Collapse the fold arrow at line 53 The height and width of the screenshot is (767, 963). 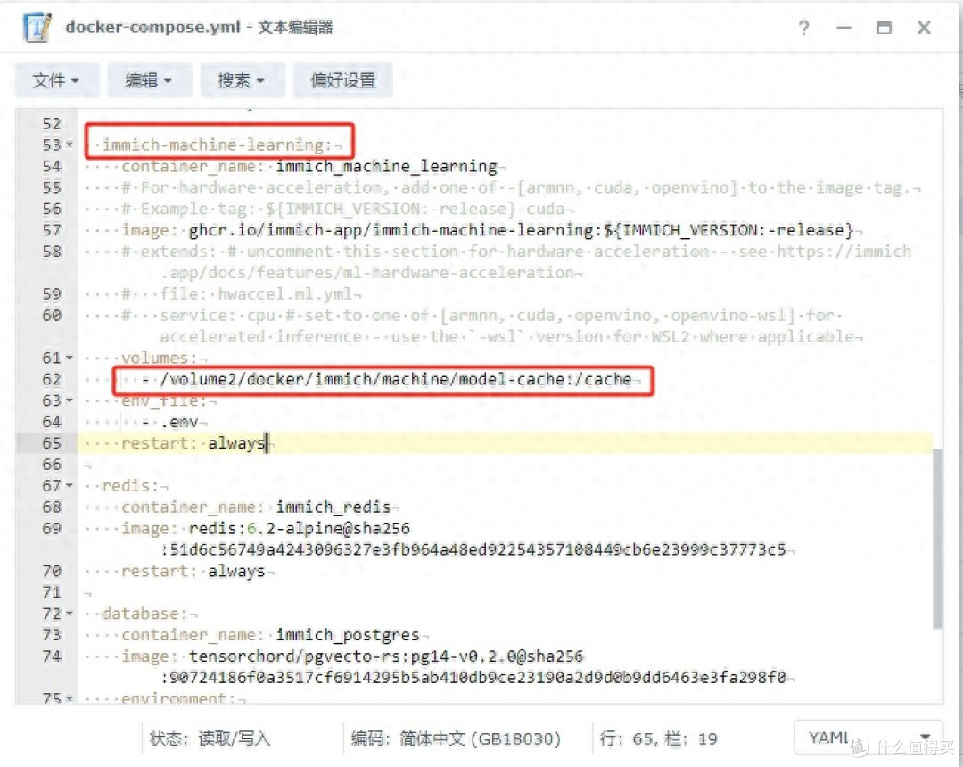point(70,144)
